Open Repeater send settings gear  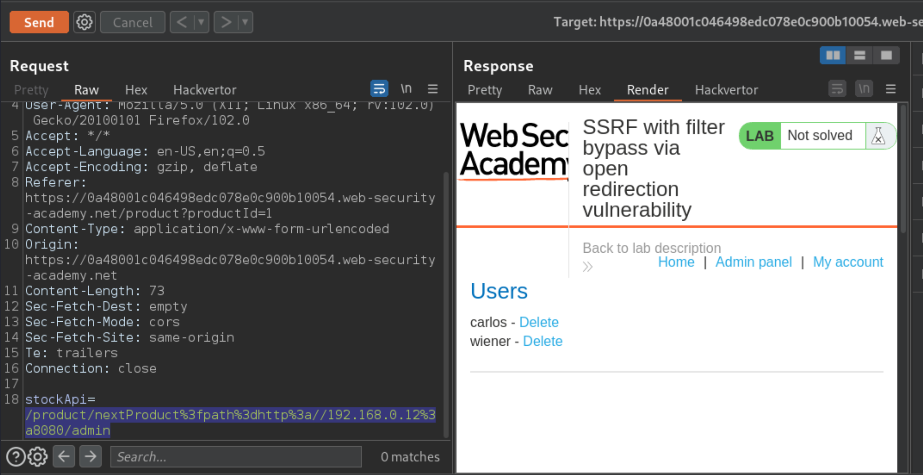[85, 22]
